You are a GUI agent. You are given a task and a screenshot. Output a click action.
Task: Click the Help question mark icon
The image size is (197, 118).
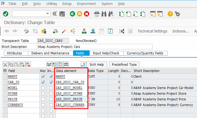(x=170, y=14)
